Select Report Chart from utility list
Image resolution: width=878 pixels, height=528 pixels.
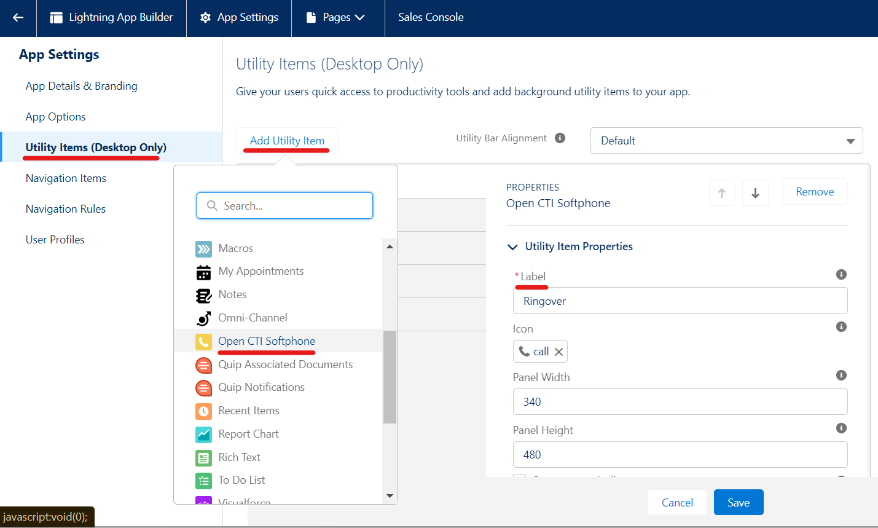tap(249, 434)
